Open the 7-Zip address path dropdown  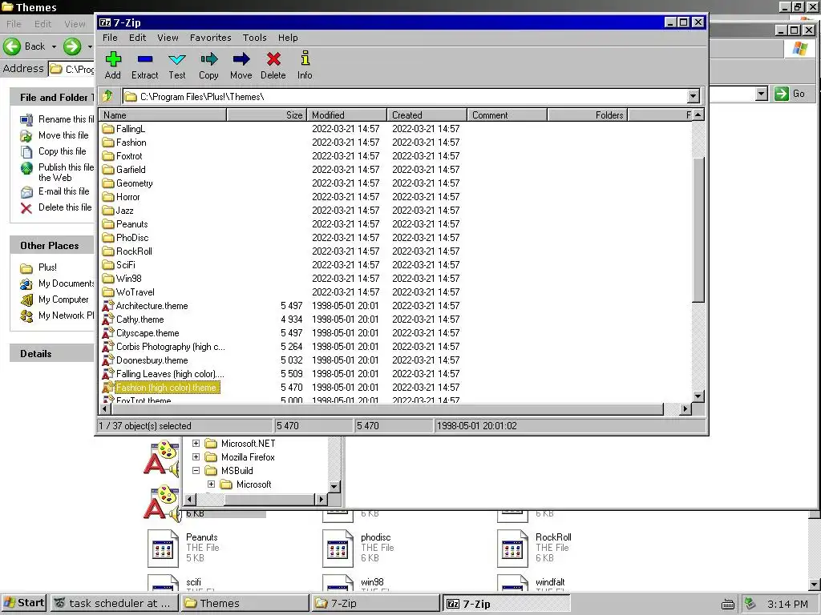click(694, 96)
